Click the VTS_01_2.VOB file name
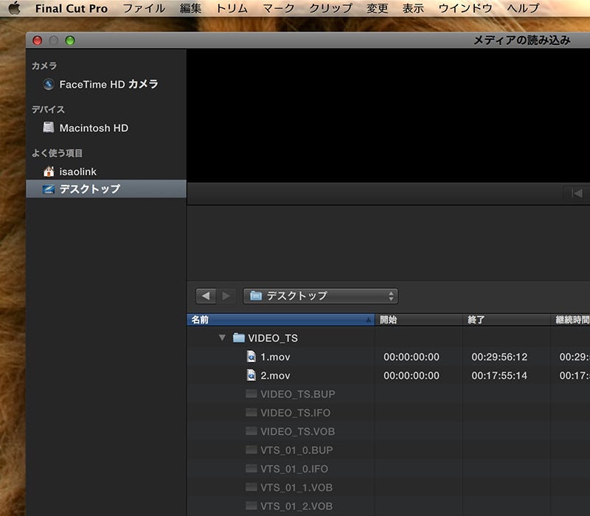This screenshot has height=516, width=590. 296,506
